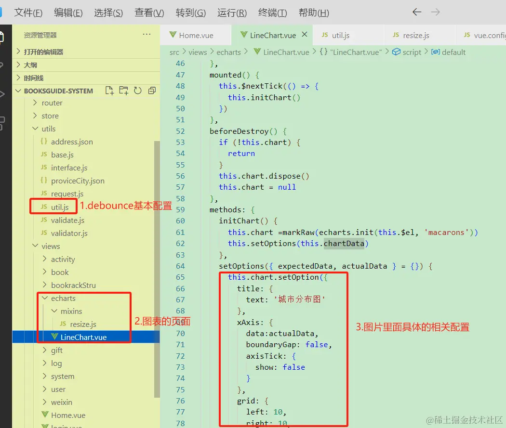This screenshot has height=428, width=506.
Task: Open the 运行(R) menu
Action: [232, 13]
